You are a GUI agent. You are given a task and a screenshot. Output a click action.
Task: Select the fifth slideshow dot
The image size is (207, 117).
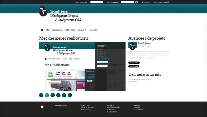64,95
